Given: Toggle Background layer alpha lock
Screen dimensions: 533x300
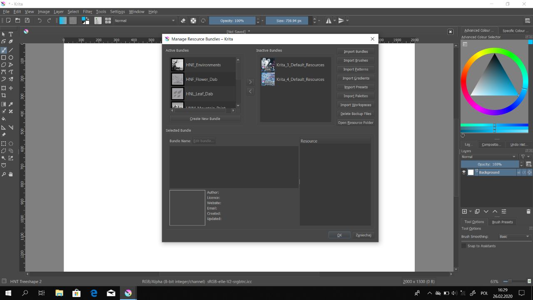Looking at the screenshot, I should coord(530,172).
